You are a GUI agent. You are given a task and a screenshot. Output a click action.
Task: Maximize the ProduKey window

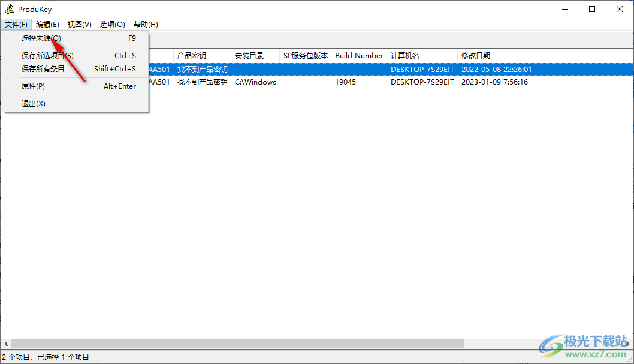click(x=592, y=9)
